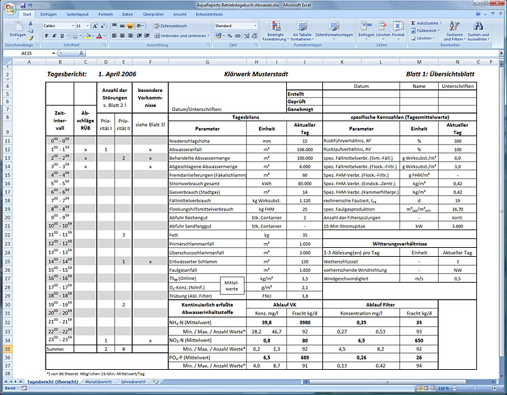
Task: Copy selection with the copy icon
Action: (x=31, y=31)
